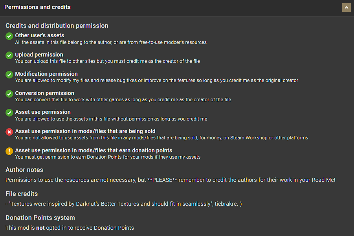
Task: Click green check icon beside Other user's assets
Action: pyautogui.click(x=9, y=36)
